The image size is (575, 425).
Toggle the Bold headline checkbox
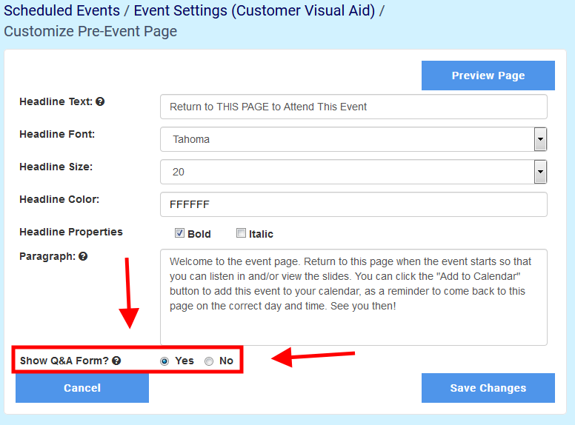(179, 233)
